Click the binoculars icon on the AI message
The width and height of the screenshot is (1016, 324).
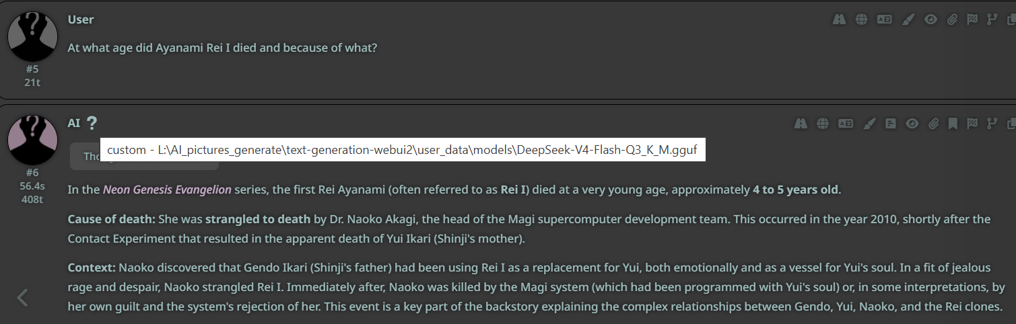pyautogui.click(x=801, y=123)
